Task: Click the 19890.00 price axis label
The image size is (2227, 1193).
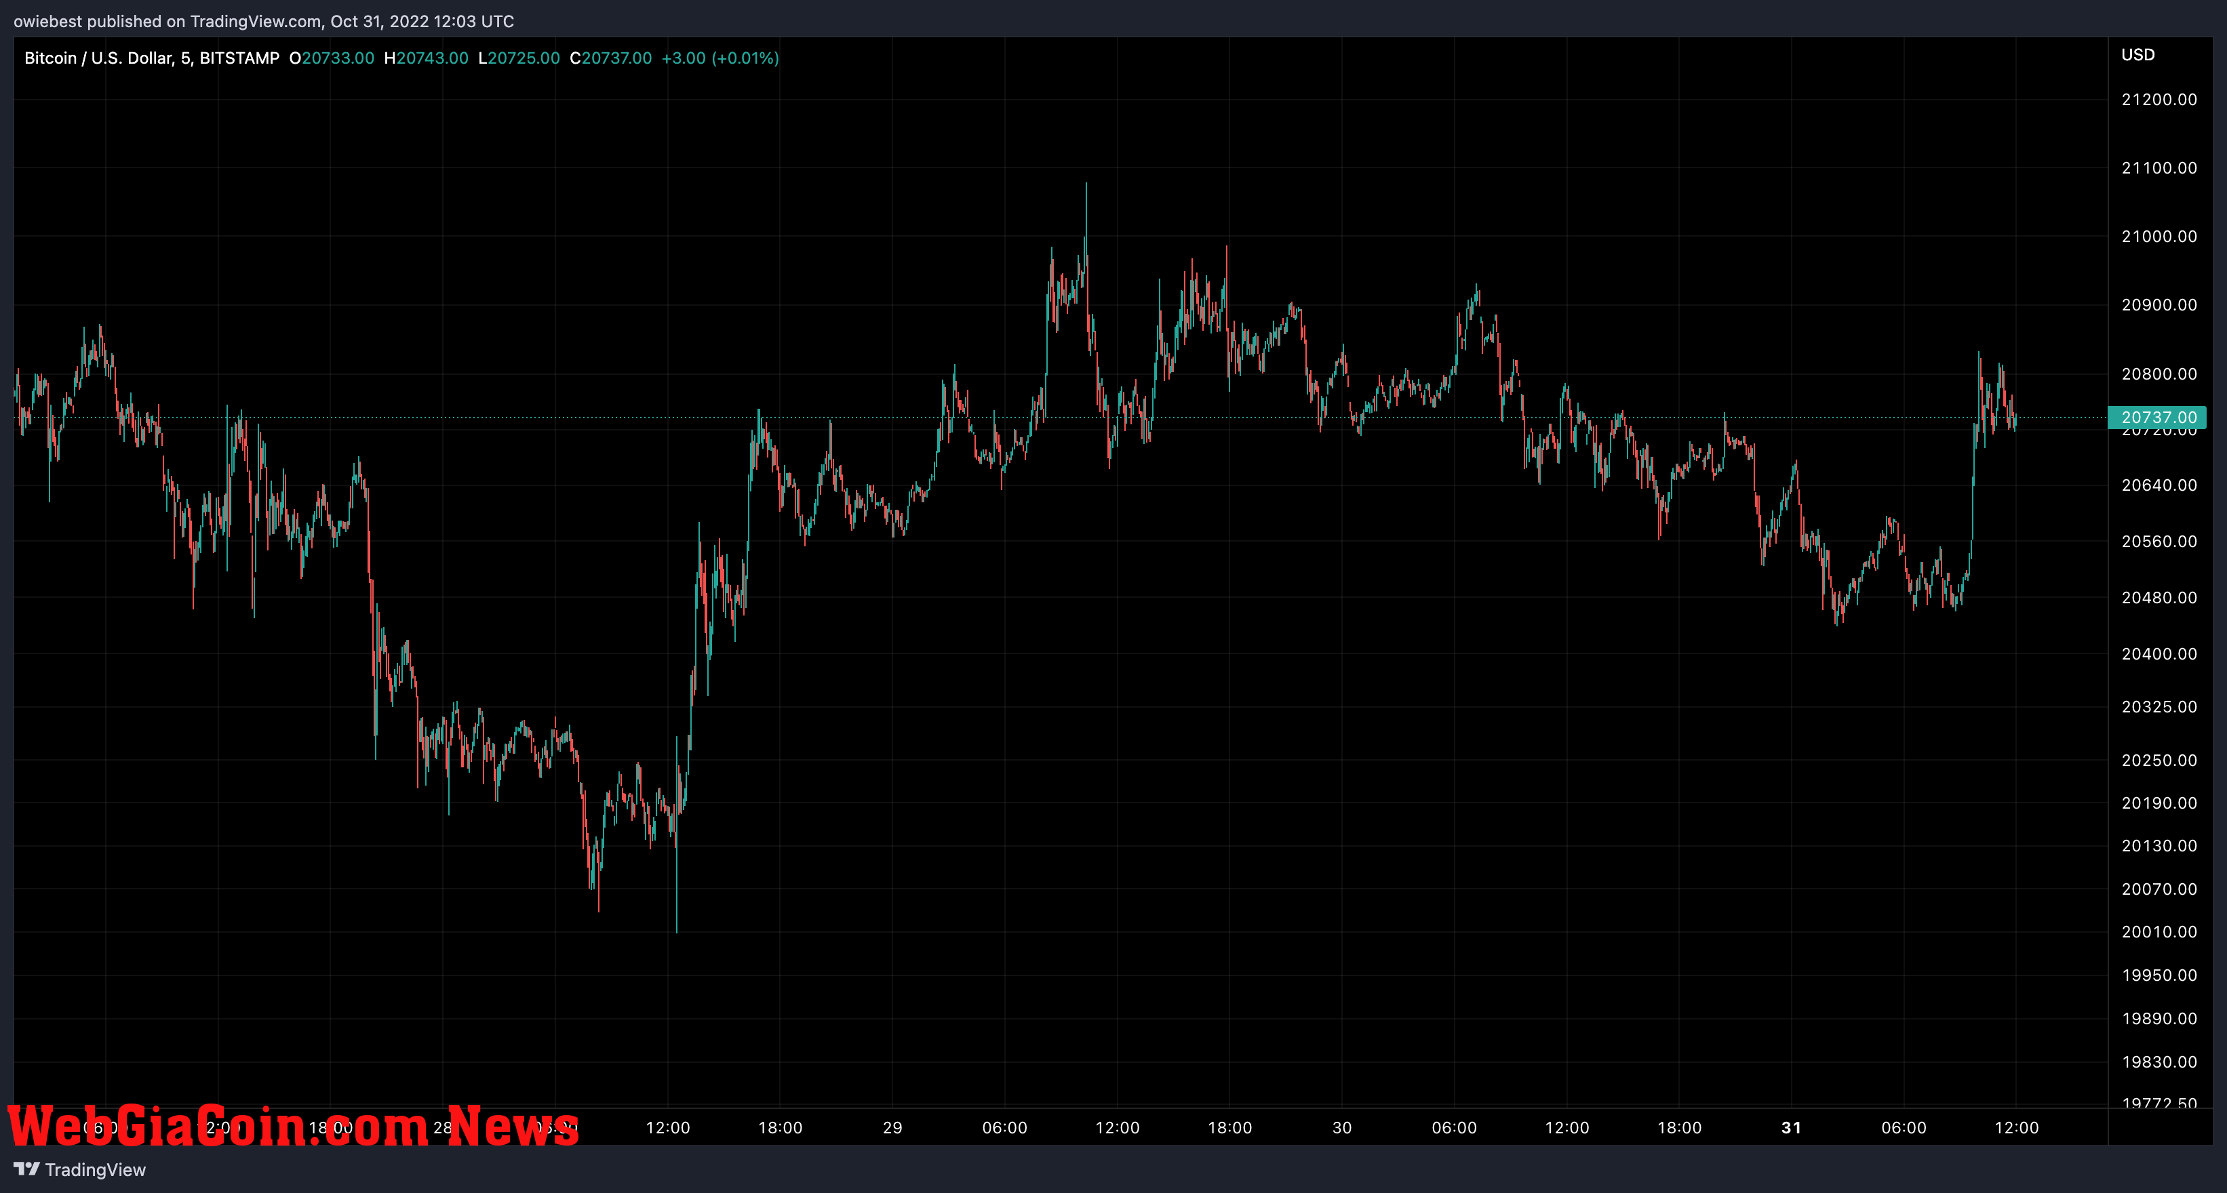Action: 2159,1017
